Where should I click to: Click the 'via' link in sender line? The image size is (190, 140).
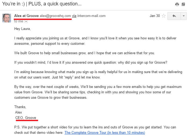click(x=74, y=16)
